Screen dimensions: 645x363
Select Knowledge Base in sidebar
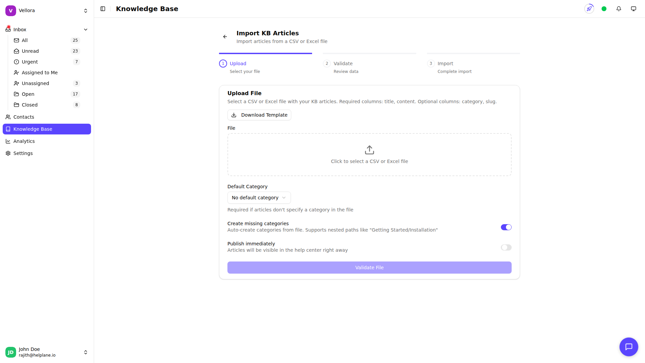[x=47, y=129]
